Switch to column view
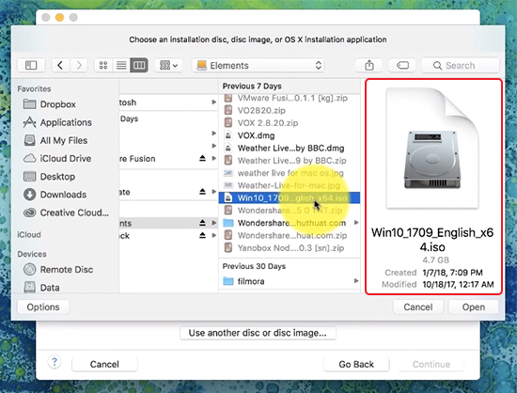The image size is (517, 393). [139, 65]
